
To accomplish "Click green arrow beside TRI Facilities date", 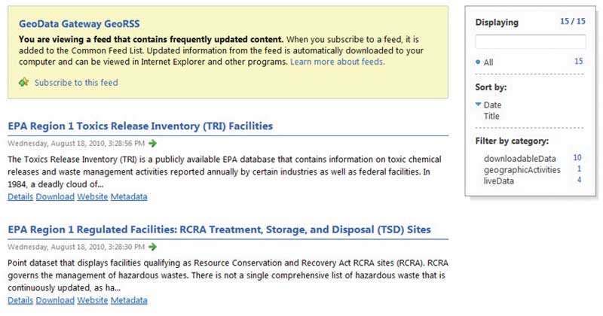I will 153,143.
